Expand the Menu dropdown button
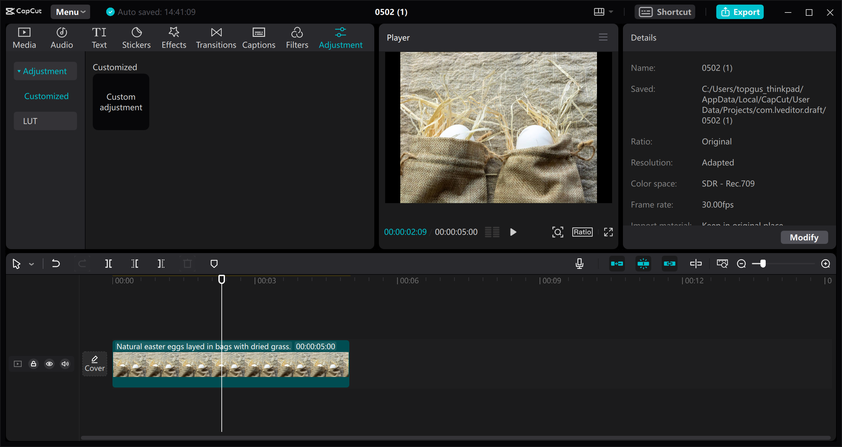This screenshot has width=842, height=447. coord(70,11)
